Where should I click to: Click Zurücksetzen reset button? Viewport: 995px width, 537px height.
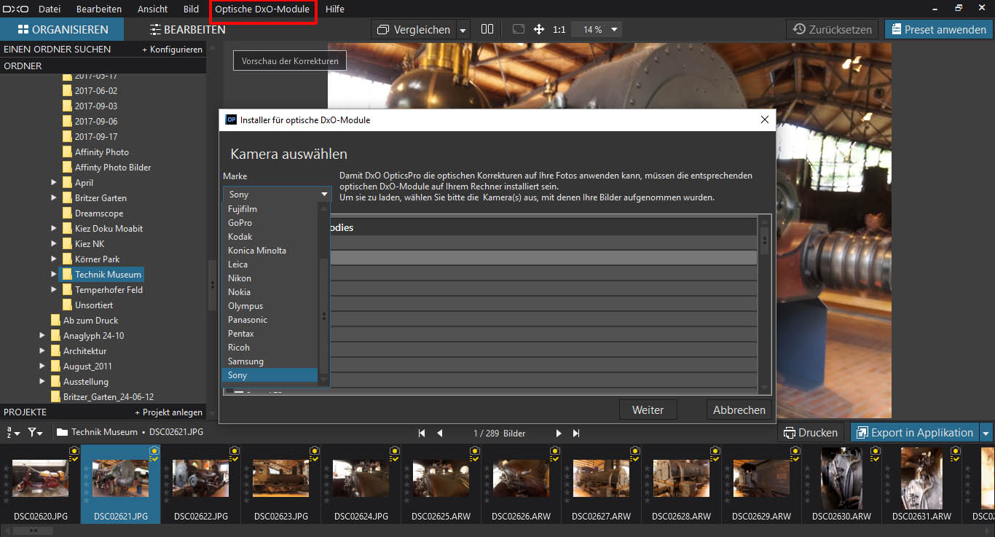[x=833, y=30]
